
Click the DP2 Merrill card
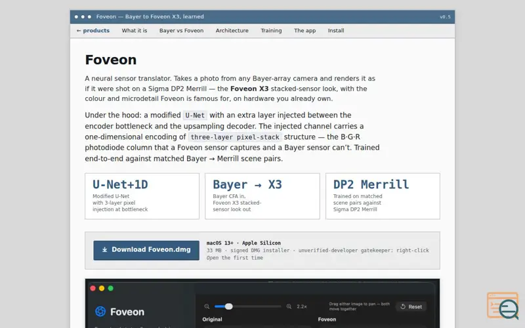coord(383,196)
